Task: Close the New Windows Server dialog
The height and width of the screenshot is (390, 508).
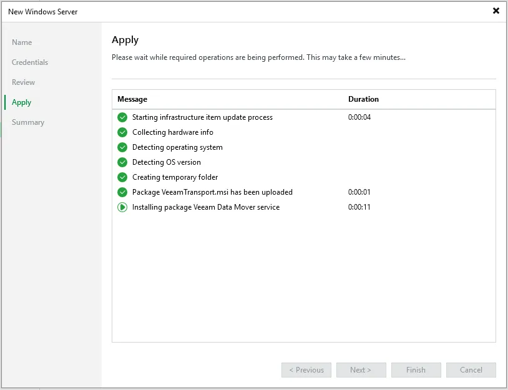Action: 496,11
